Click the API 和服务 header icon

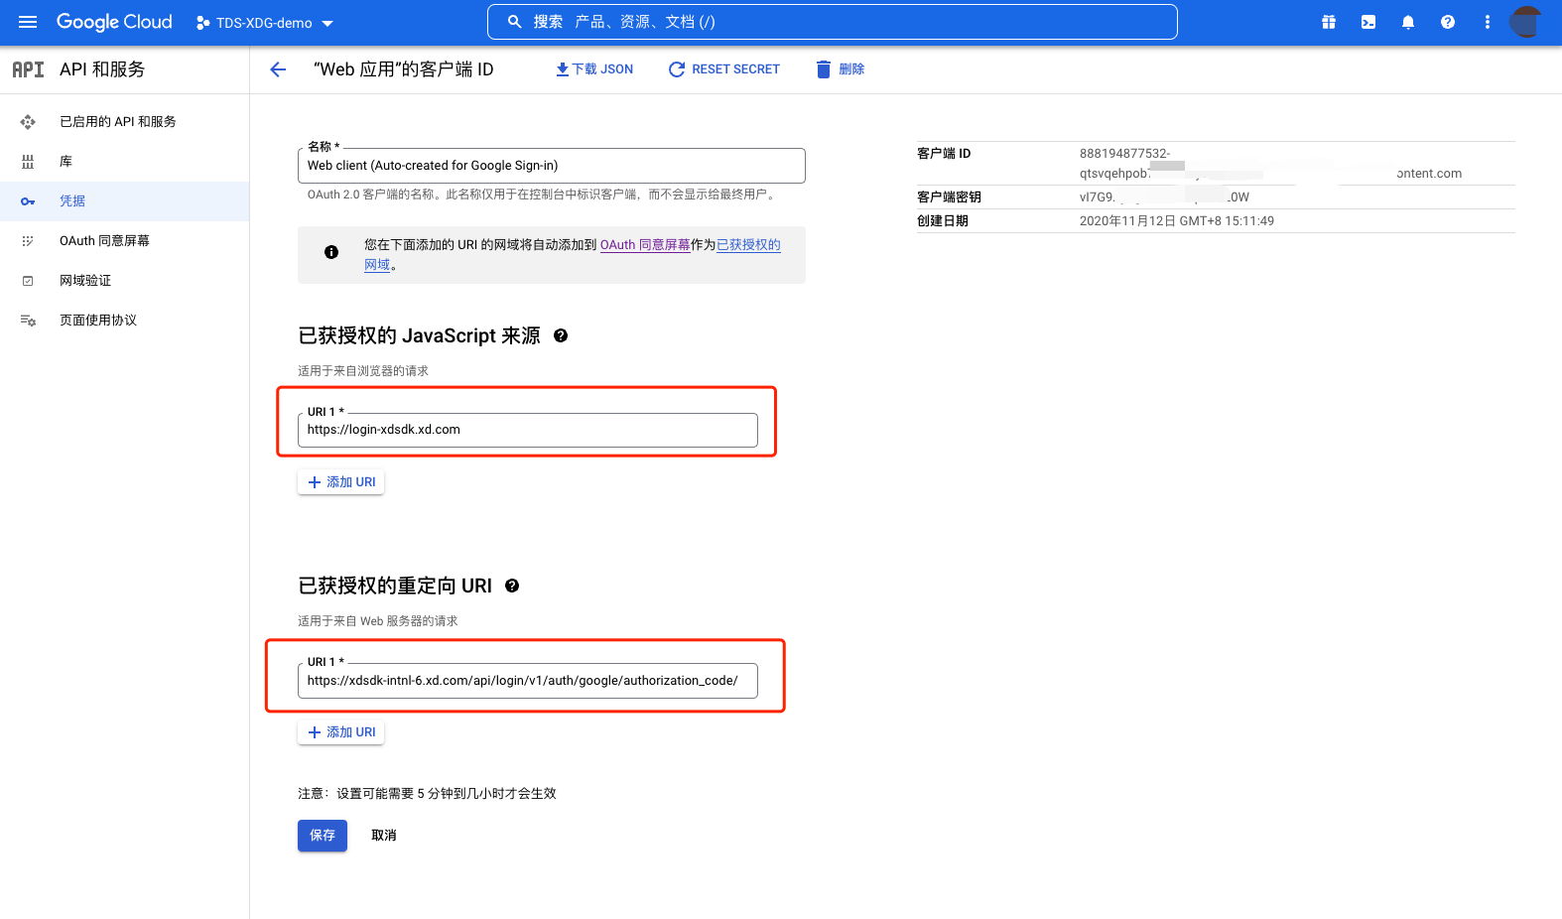coord(28,69)
